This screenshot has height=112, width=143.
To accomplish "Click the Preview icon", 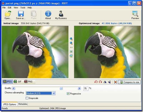I will (x=135, y=14).
